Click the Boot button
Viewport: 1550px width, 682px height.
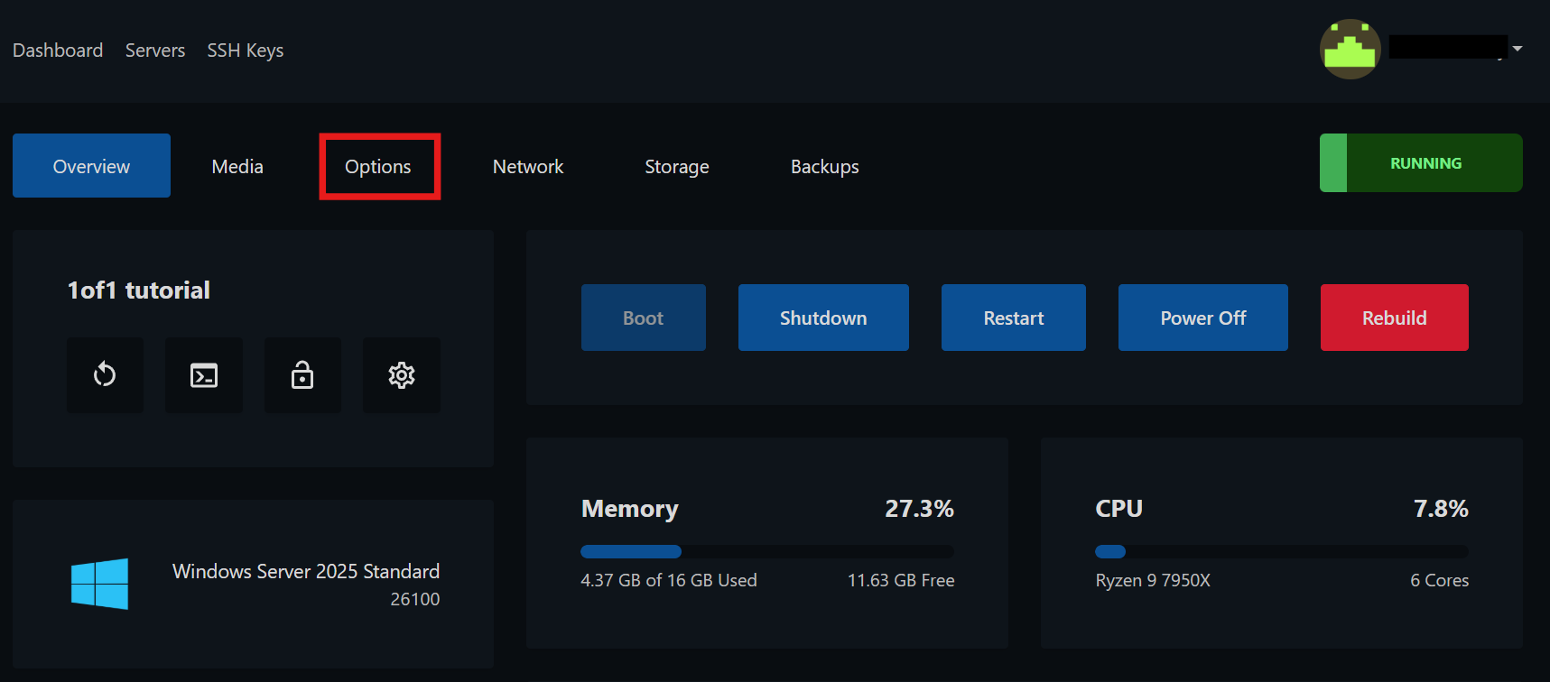[x=644, y=318]
